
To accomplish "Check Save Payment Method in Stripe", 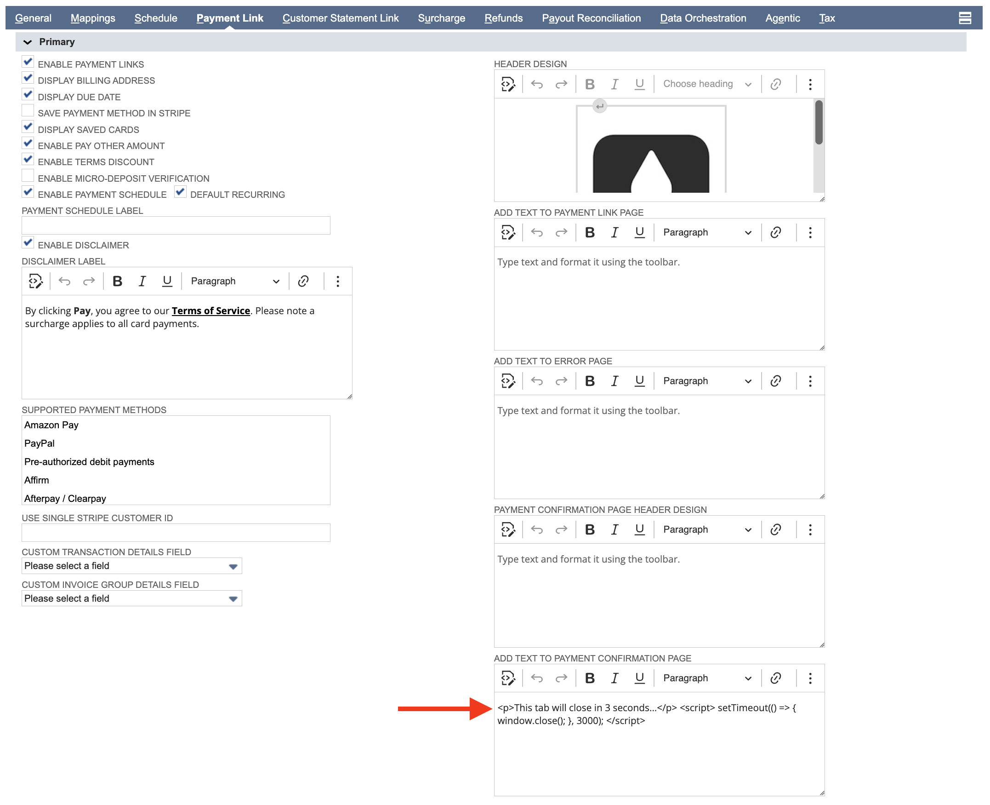I will click(28, 111).
